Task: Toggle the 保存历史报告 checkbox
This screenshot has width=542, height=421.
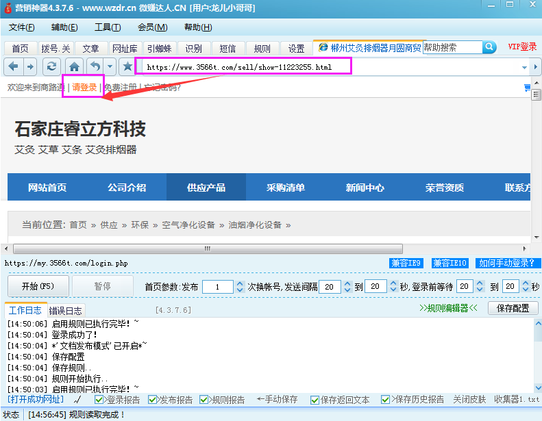Action: (x=385, y=400)
